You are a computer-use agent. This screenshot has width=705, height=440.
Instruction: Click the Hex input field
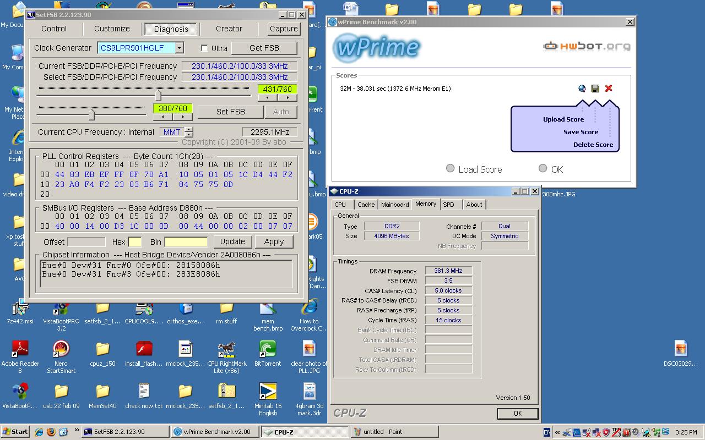[x=134, y=242]
